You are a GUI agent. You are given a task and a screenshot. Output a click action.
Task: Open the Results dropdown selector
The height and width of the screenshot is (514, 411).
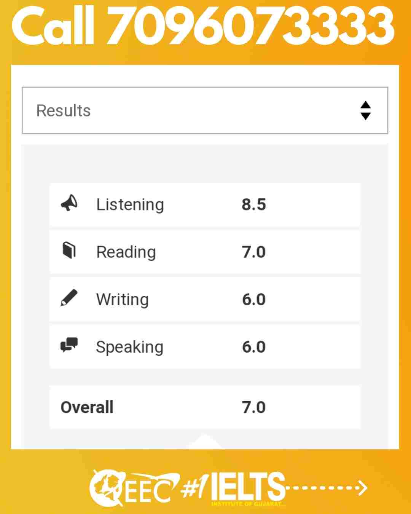(x=205, y=110)
